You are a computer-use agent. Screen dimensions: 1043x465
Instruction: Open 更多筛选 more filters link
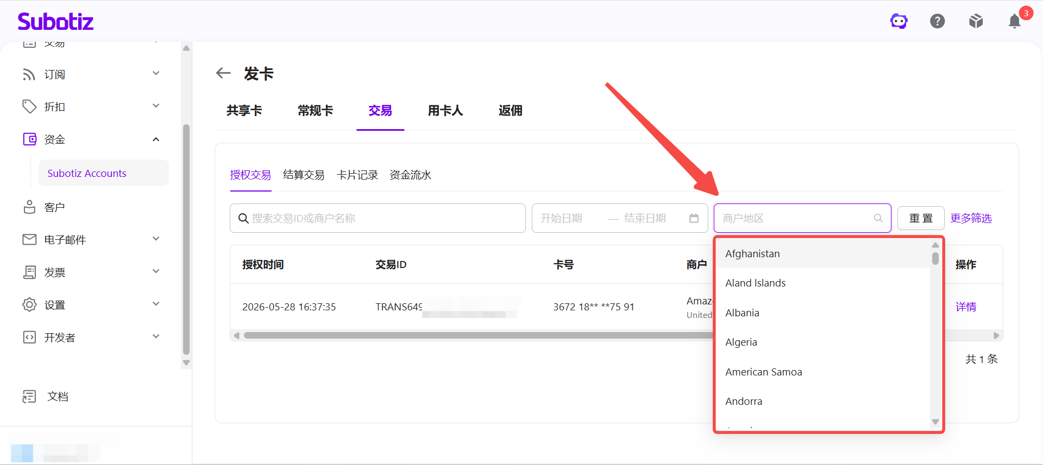(x=971, y=218)
